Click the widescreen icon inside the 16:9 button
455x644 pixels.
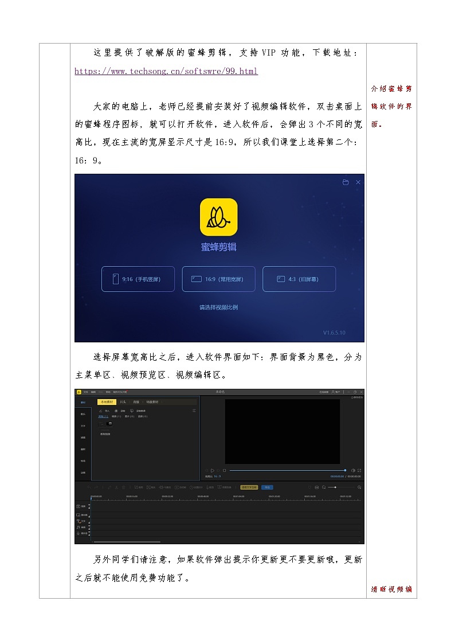point(197,279)
